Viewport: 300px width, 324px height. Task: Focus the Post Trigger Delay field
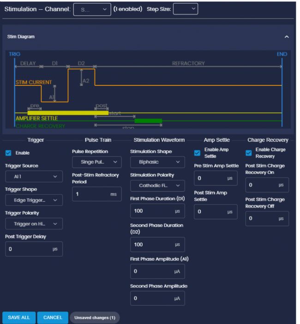pos(28,248)
